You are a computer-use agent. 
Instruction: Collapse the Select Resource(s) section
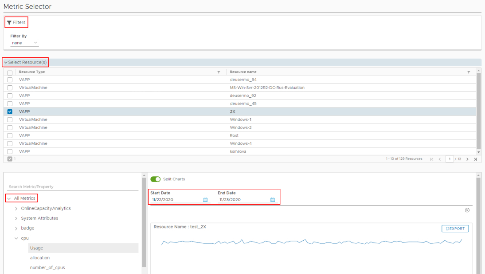coord(6,63)
